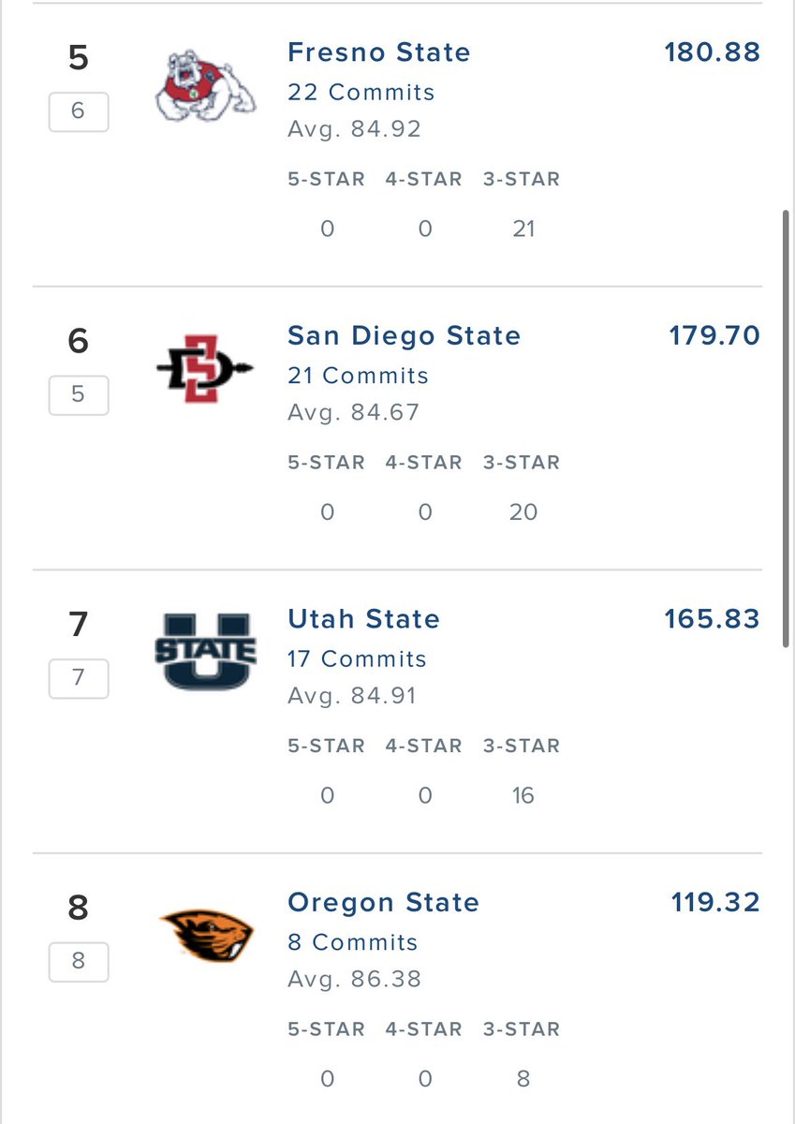The width and height of the screenshot is (795, 1124).
Task: Click previous rank box 5 under San Diego State
Action: tap(79, 394)
